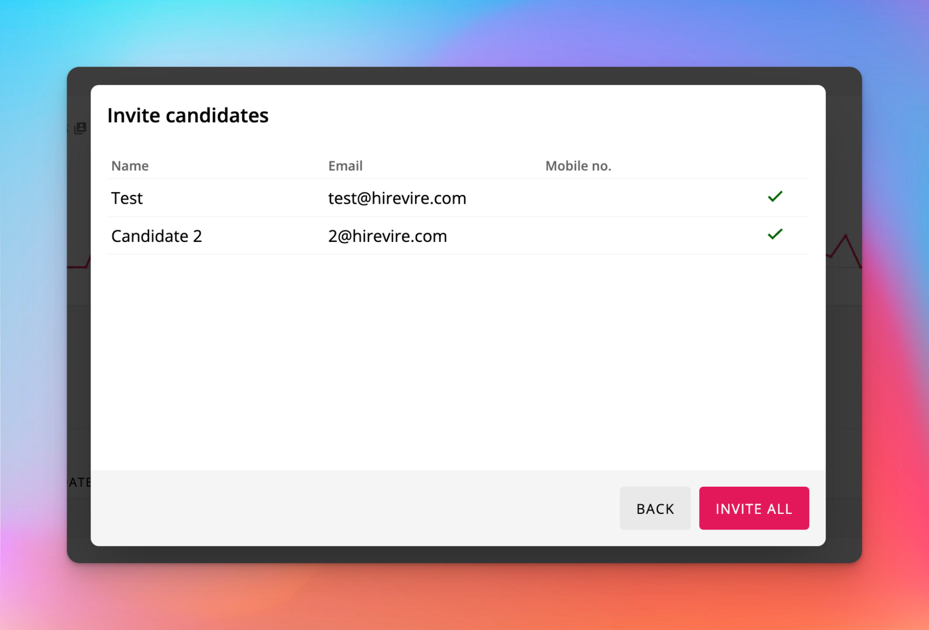The image size is (929, 630).
Task: Click the contacts icon behind the dialog
Action: [x=80, y=128]
